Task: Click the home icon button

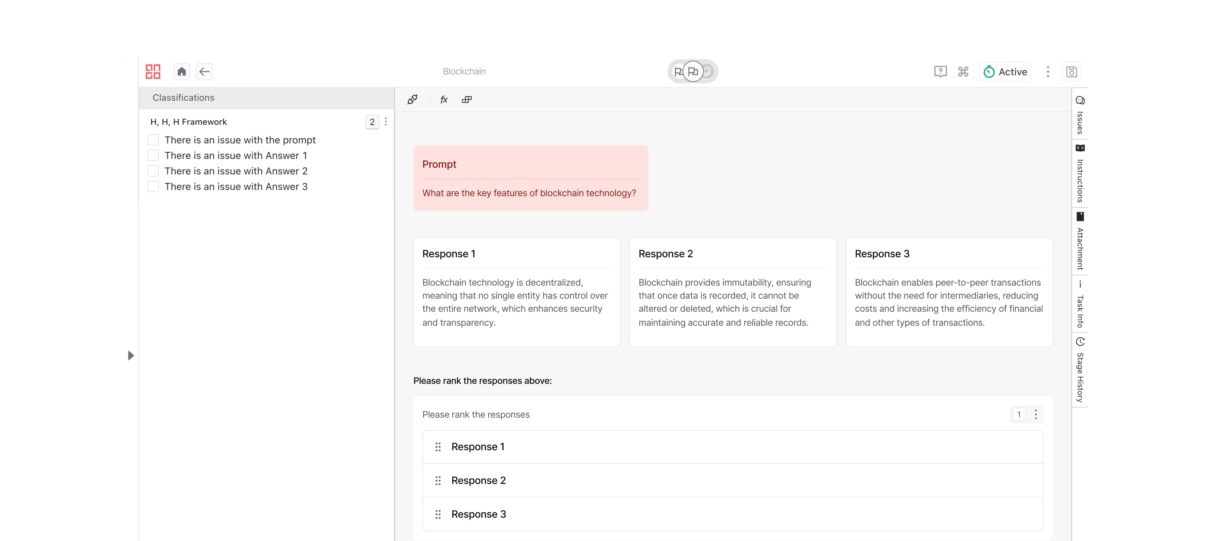Action: (x=181, y=72)
